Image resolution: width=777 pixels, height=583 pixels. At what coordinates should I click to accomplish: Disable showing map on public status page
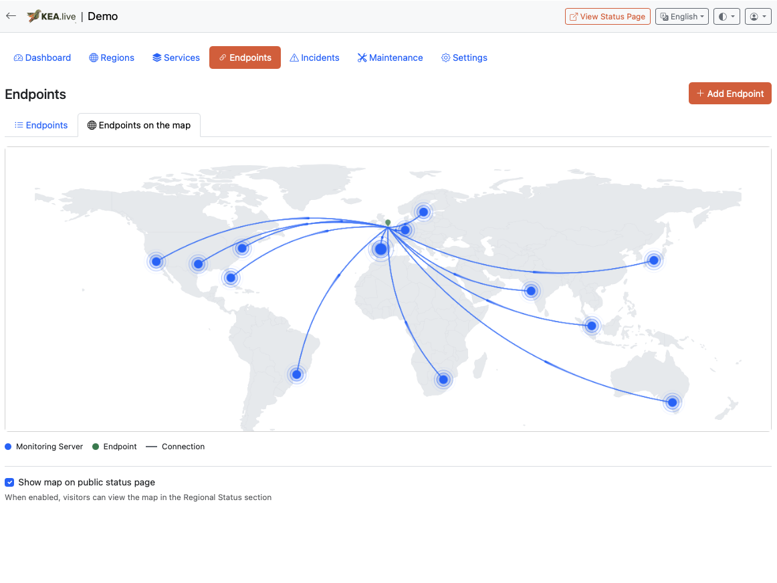click(x=9, y=482)
